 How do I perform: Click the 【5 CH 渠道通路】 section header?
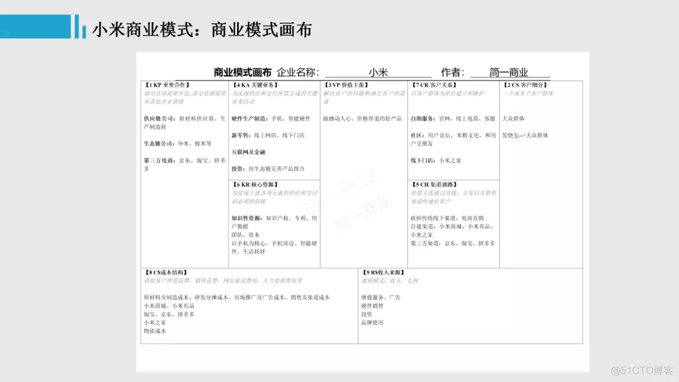434,184
